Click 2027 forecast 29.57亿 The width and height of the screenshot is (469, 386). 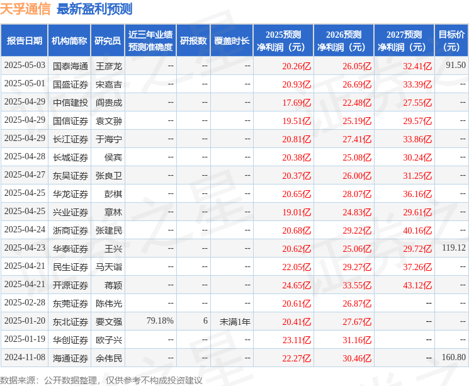417,121
